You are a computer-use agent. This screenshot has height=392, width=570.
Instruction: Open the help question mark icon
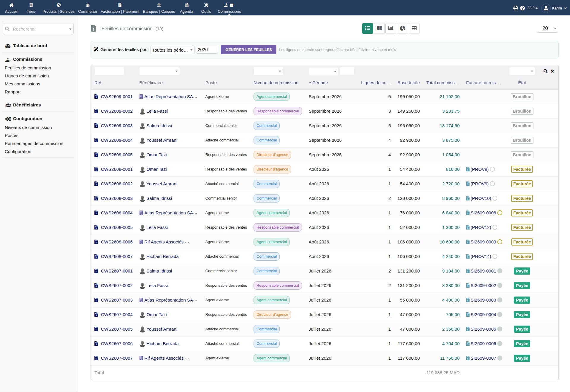(522, 8)
